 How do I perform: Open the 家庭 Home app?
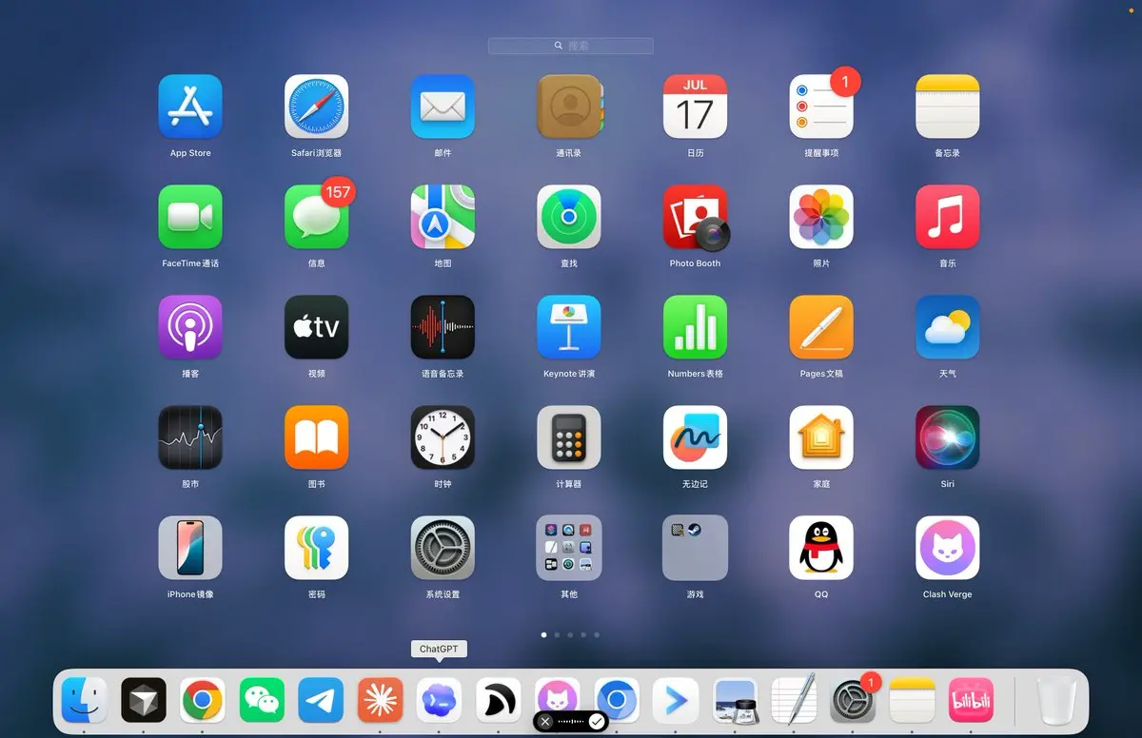point(821,437)
